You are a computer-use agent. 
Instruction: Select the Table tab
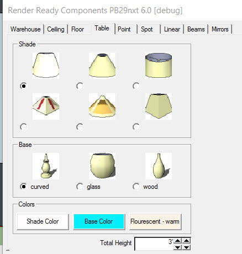click(102, 28)
